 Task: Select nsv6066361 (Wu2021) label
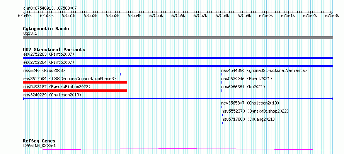tap(243, 87)
